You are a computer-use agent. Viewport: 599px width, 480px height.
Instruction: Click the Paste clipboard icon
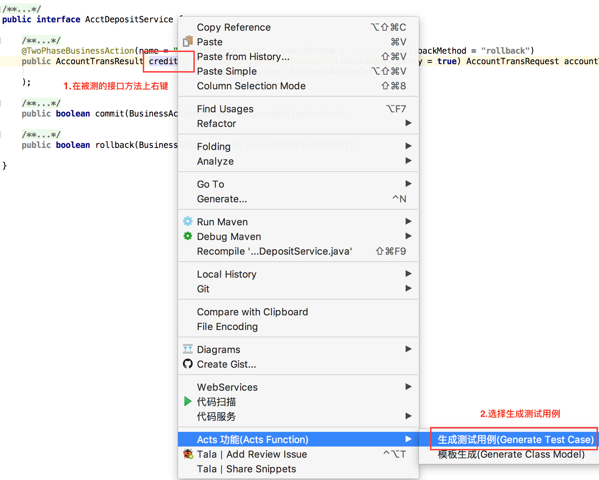[x=188, y=42]
